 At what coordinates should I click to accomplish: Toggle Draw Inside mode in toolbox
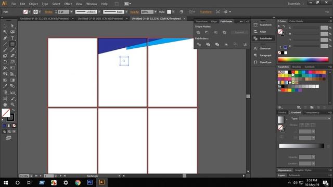[14, 131]
